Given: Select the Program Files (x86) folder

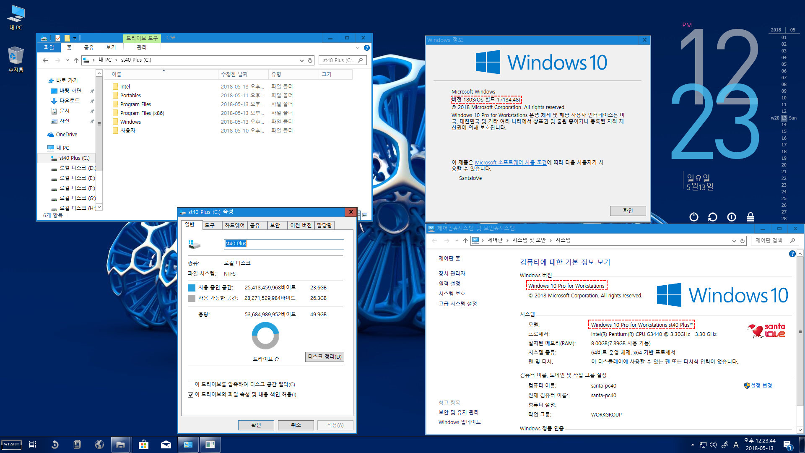Looking at the screenshot, I should (142, 113).
